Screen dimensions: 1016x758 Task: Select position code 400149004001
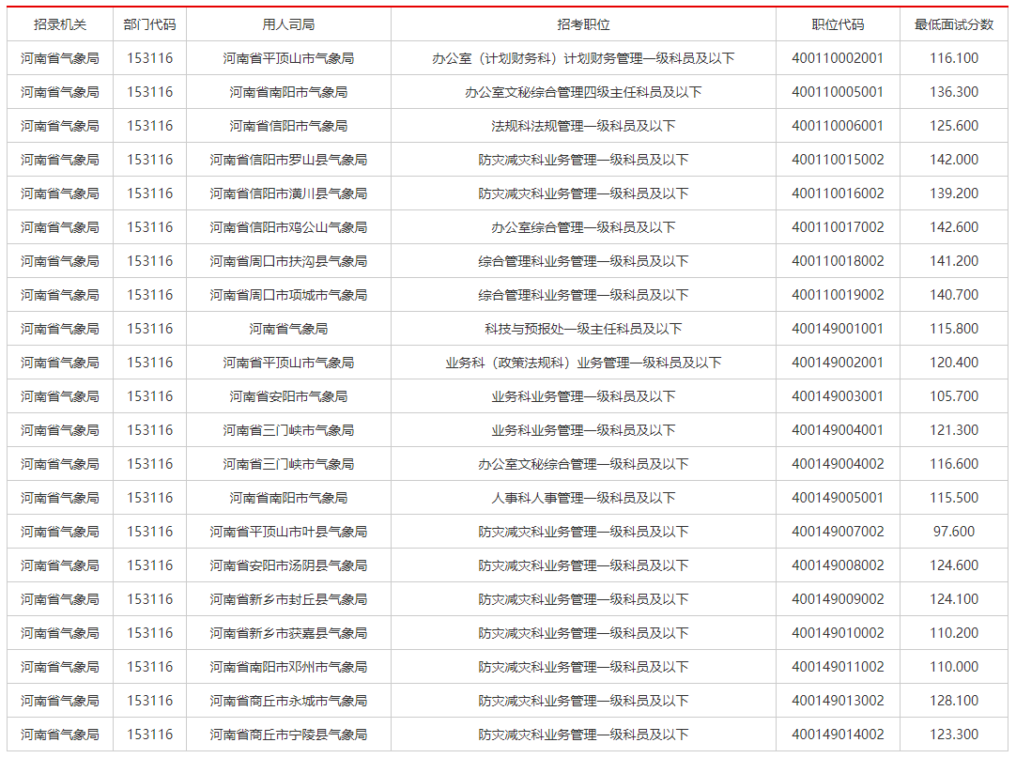point(838,430)
